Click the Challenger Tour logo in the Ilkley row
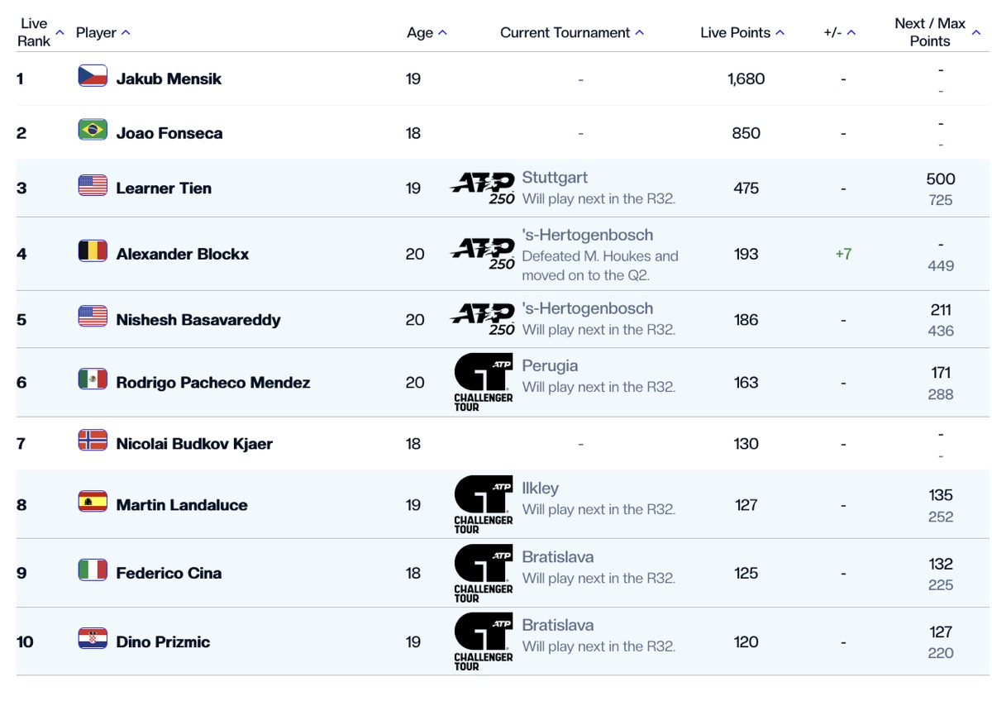This screenshot has width=992, height=701. point(484,505)
